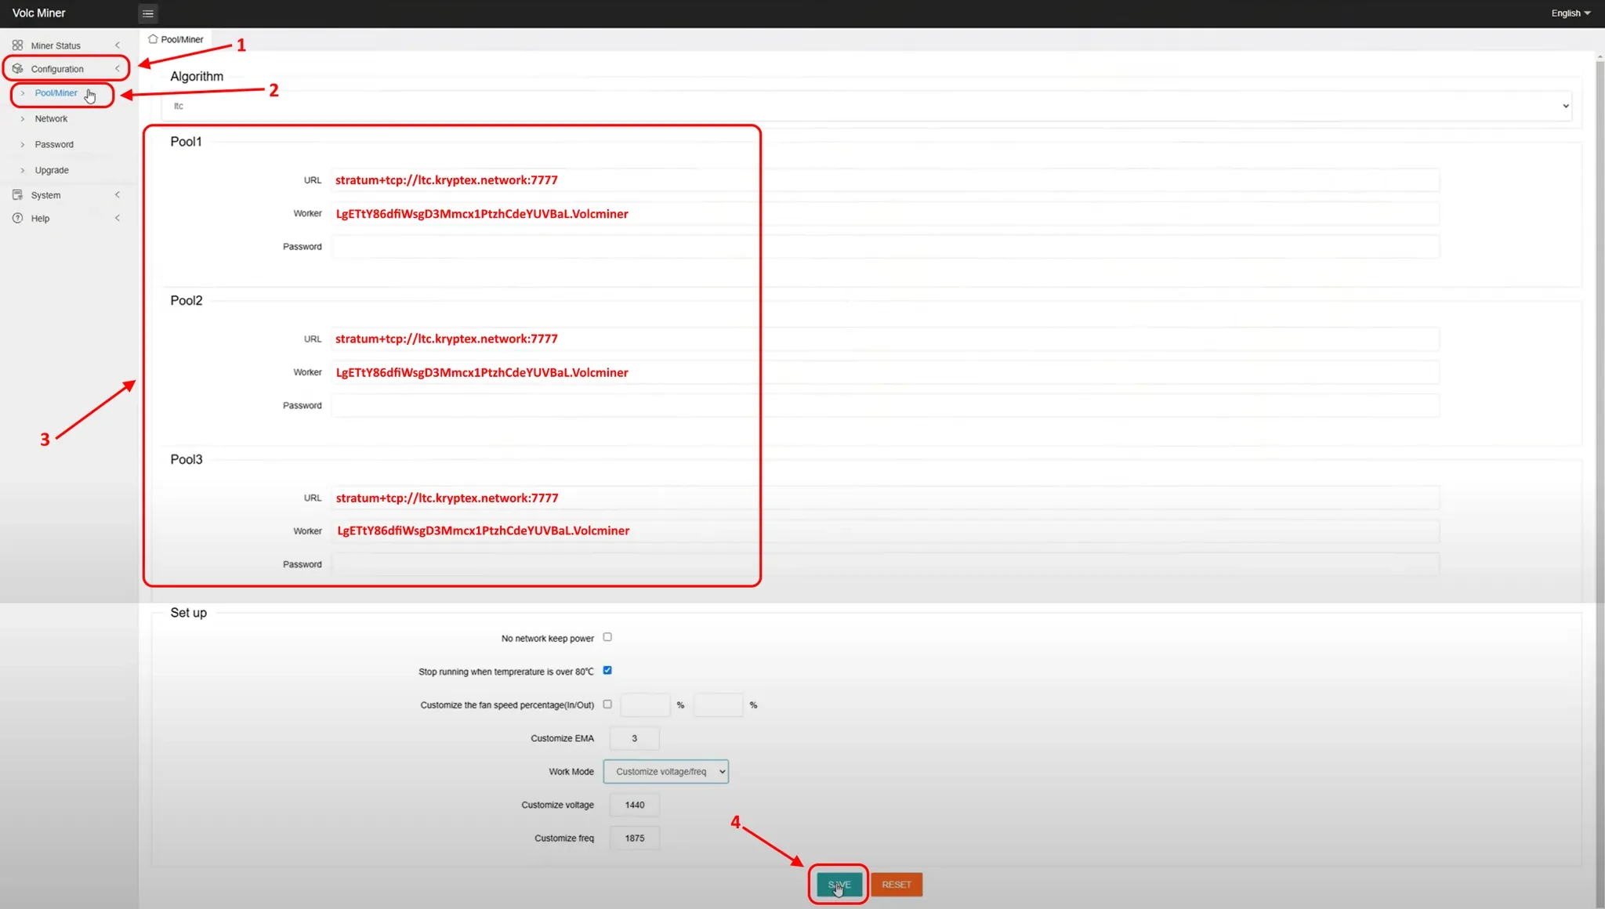Click the orange RESET button
The width and height of the screenshot is (1605, 909).
click(897, 885)
